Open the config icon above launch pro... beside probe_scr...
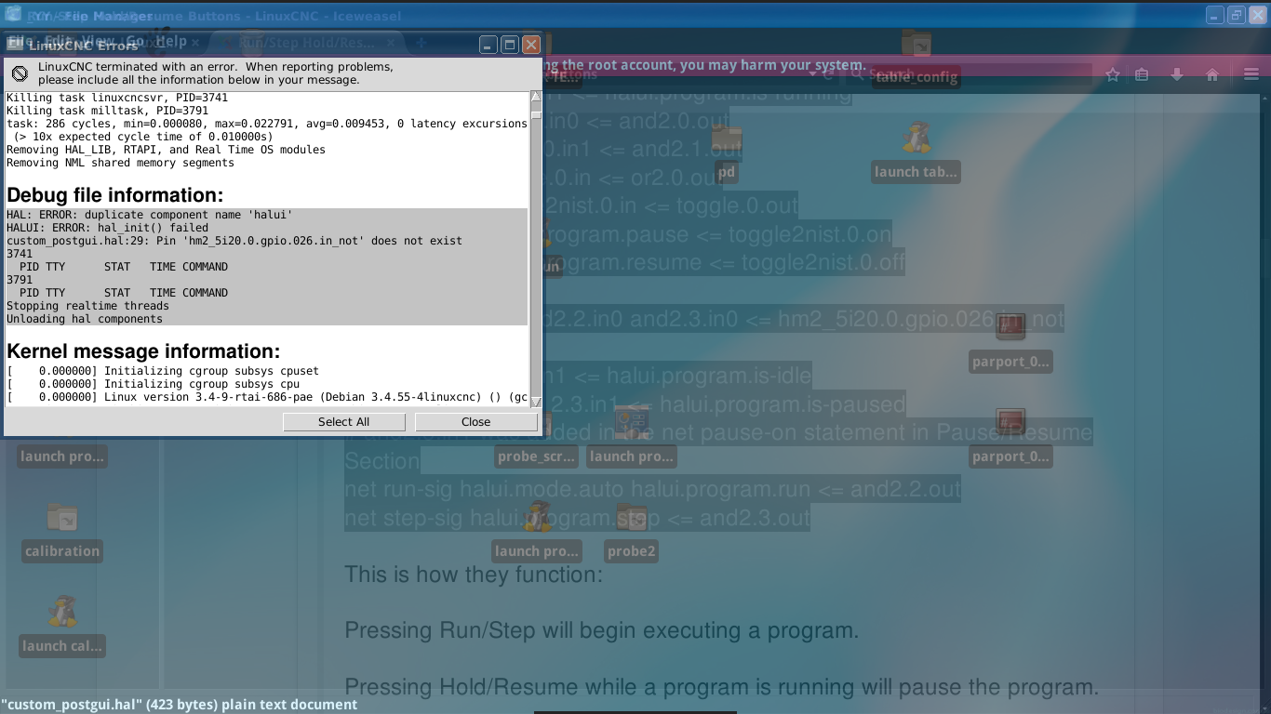1271x714 pixels. point(632,422)
